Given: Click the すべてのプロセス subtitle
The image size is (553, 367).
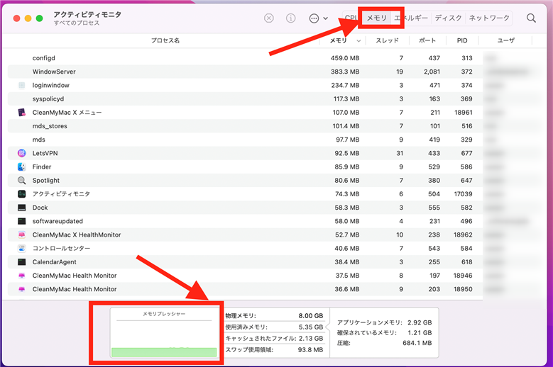Looking at the screenshot, I should coord(77,23).
